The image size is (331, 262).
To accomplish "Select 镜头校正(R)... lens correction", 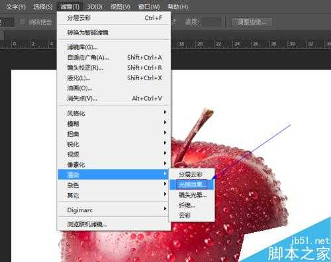I will (114, 68).
